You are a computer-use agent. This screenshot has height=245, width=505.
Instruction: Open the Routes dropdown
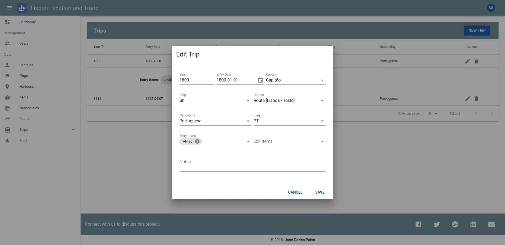[289, 101]
